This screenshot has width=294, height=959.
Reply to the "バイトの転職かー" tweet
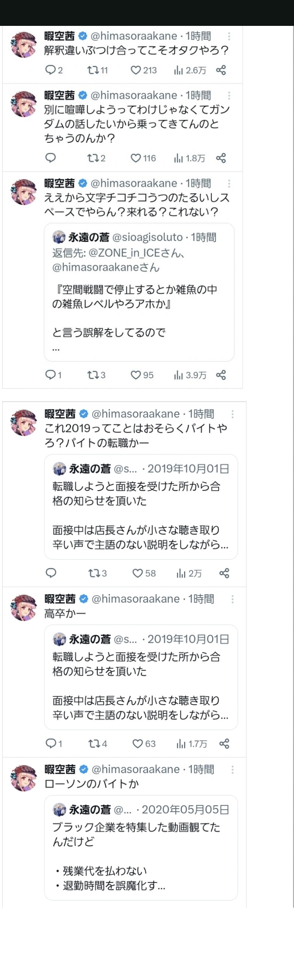click(x=51, y=573)
